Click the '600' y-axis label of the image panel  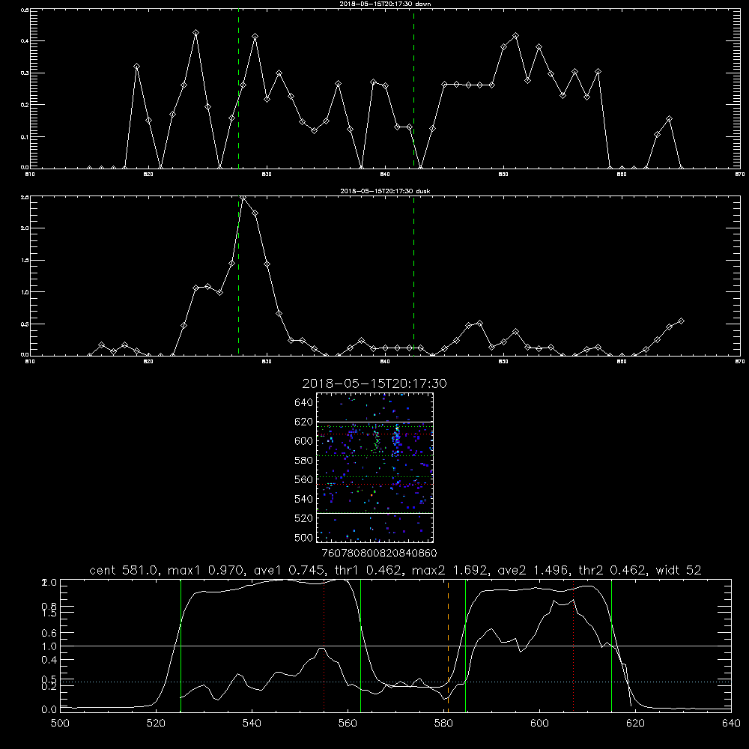coord(304,441)
